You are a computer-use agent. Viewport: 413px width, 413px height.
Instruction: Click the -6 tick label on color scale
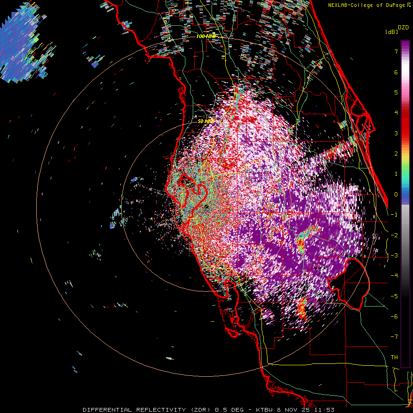[x=394, y=317]
